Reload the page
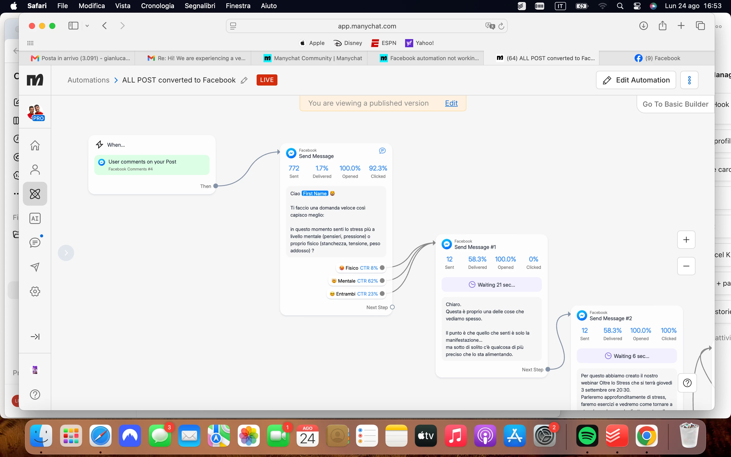 click(x=501, y=26)
